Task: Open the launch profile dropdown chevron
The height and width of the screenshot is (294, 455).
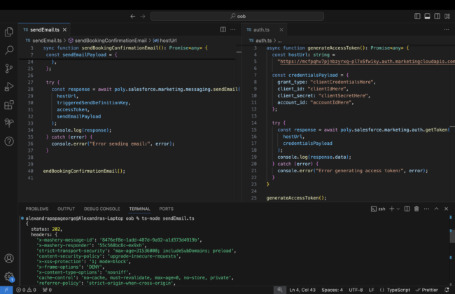Action: point(398,209)
